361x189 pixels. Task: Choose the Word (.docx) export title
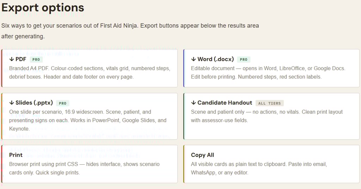[216, 59]
